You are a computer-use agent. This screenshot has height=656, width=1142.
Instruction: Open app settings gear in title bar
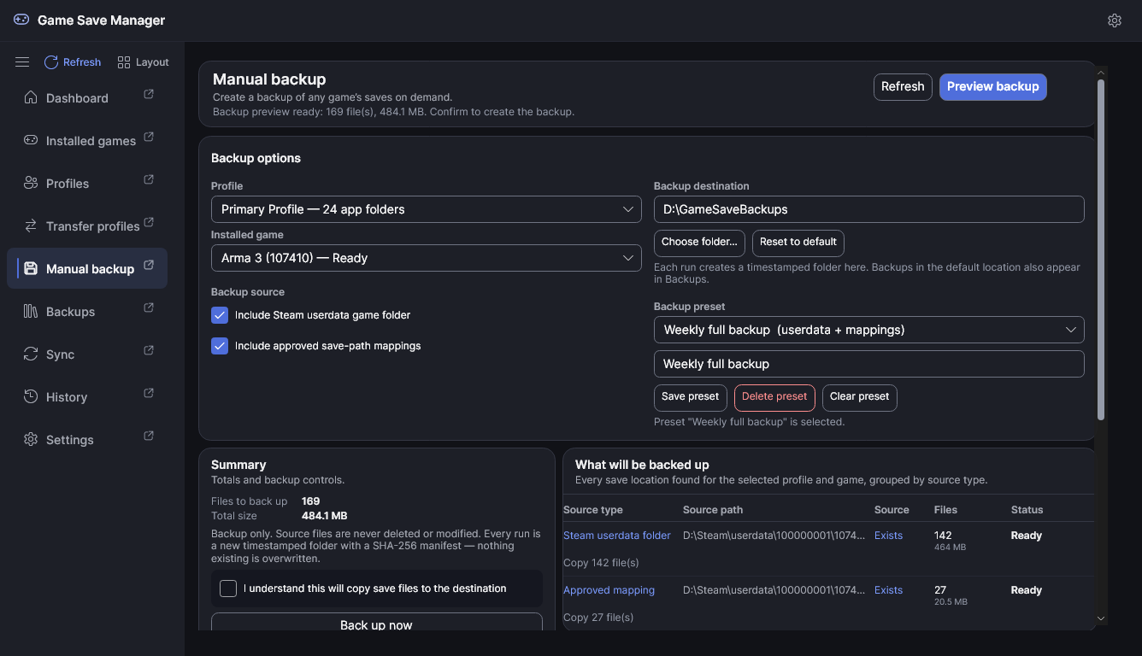(x=1115, y=20)
